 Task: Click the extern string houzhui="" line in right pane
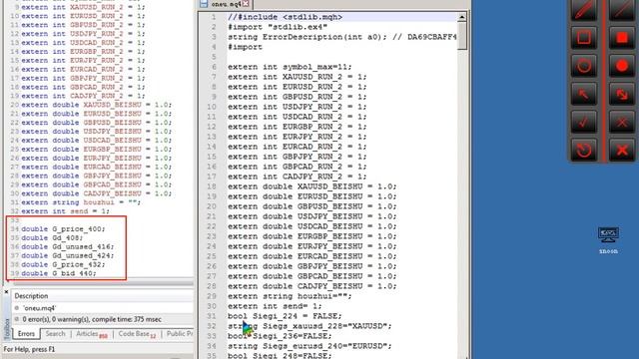pyautogui.click(x=290, y=296)
